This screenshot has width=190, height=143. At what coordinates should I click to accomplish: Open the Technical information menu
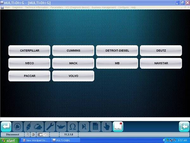click(x=37, y=7)
